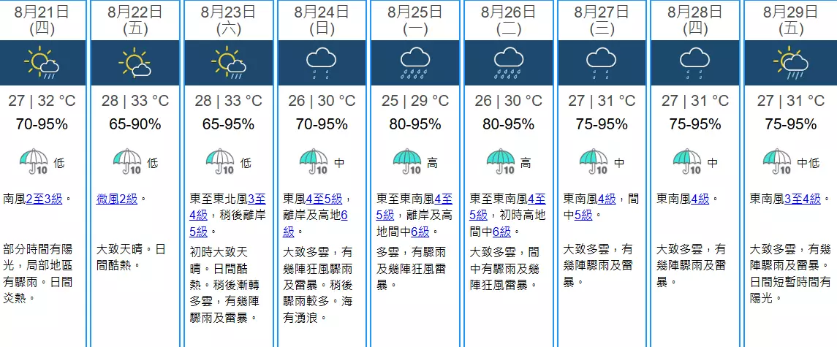Click the 4級 wind link under August 28
837x347 pixels.
coord(700,199)
